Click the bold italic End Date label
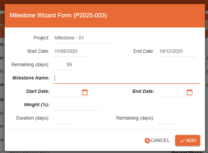 (x=143, y=92)
